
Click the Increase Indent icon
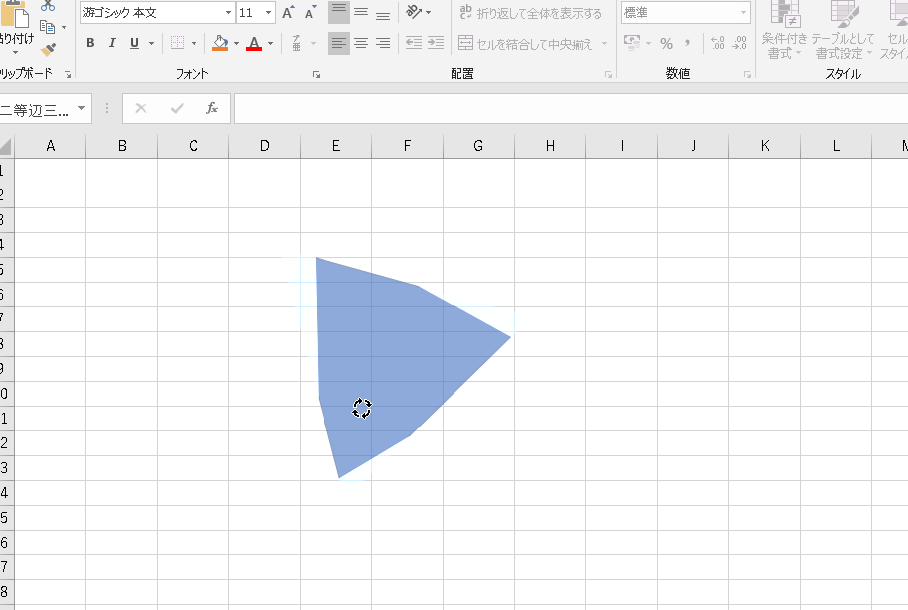435,43
